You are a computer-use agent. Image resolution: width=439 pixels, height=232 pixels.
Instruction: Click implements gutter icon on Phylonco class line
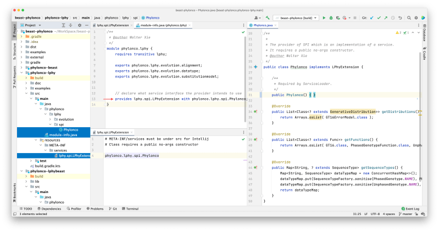(255, 67)
